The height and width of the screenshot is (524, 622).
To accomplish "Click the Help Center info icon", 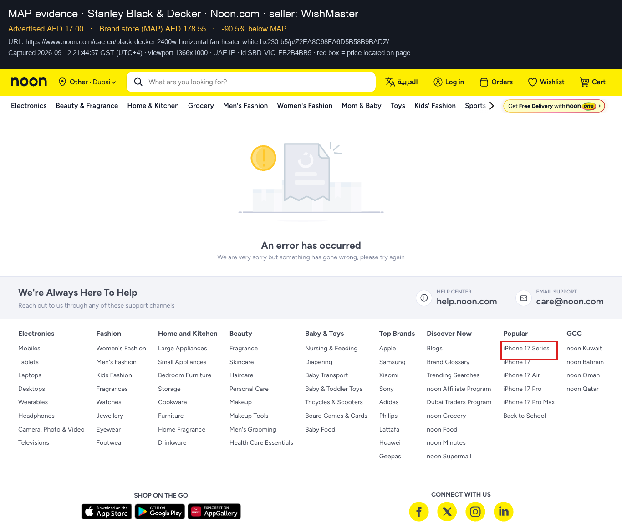I will [x=424, y=298].
